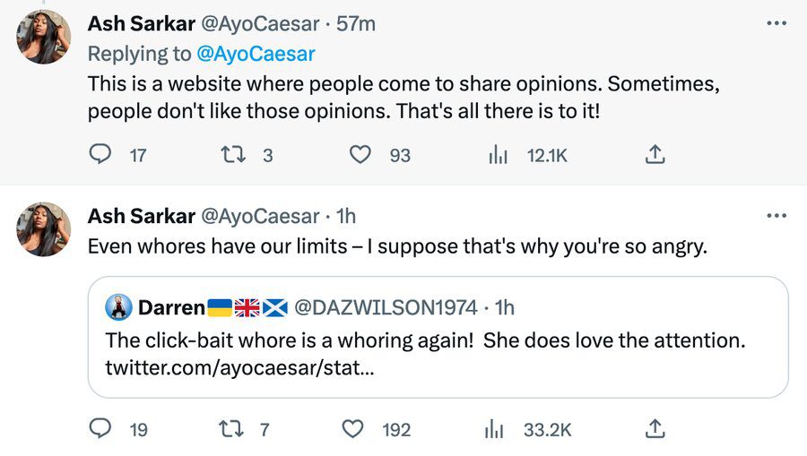Open Darren's avatar in the quoted tweet

pos(118,307)
